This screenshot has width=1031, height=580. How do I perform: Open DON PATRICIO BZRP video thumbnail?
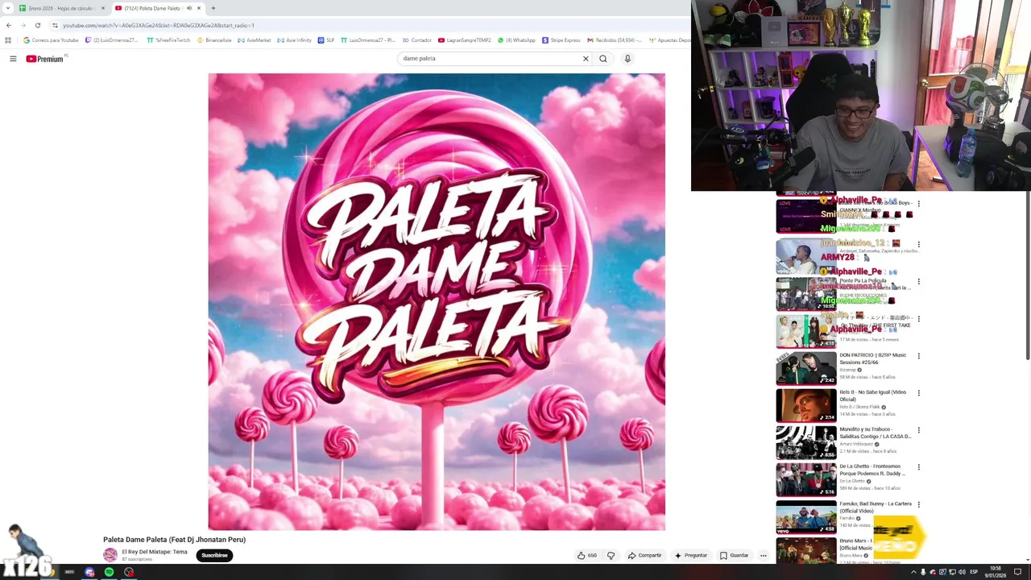pos(806,368)
